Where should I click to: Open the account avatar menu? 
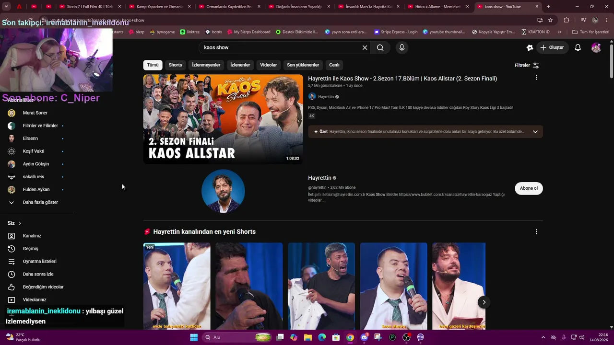pos(596,47)
